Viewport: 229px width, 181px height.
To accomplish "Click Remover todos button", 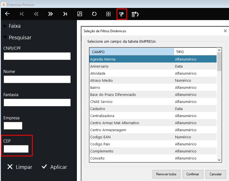I will 166,174.
